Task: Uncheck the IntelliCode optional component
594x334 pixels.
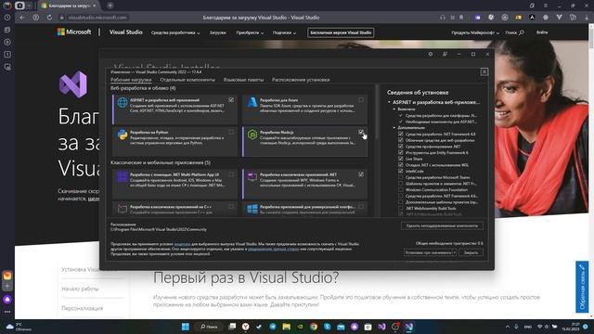Action: pyautogui.click(x=401, y=171)
